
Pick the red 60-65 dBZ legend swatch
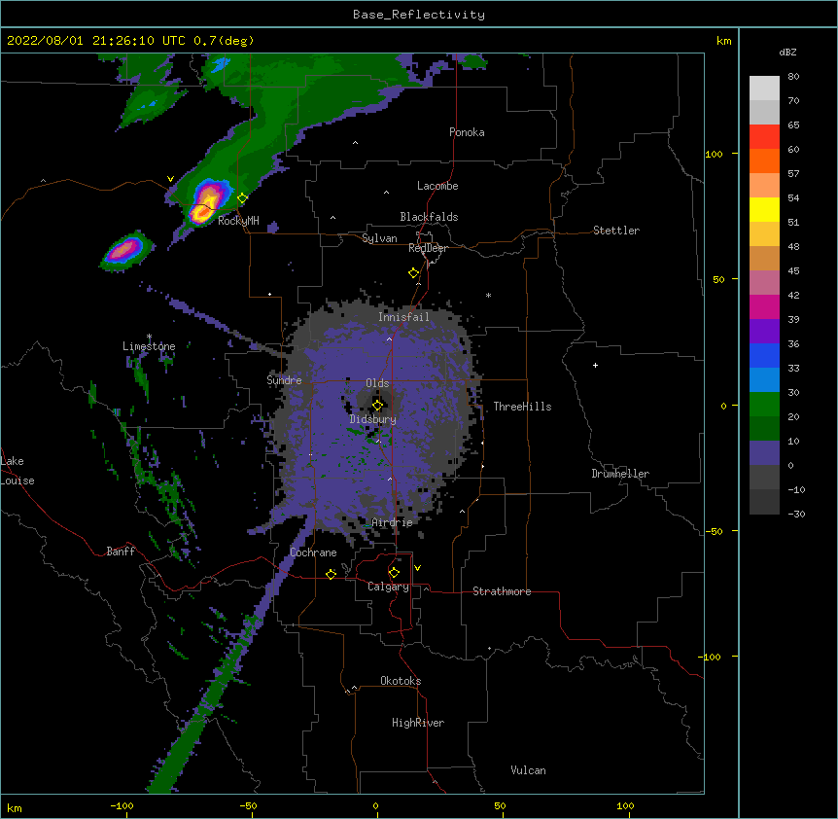(764, 137)
